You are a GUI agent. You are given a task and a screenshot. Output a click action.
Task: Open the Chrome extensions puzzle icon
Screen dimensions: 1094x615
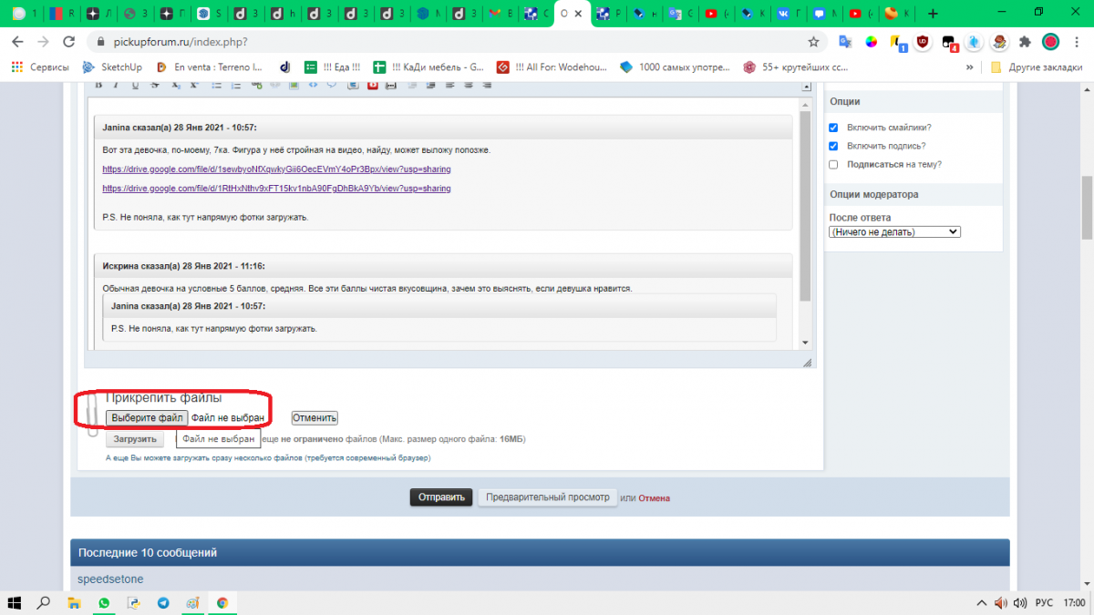click(x=1025, y=42)
